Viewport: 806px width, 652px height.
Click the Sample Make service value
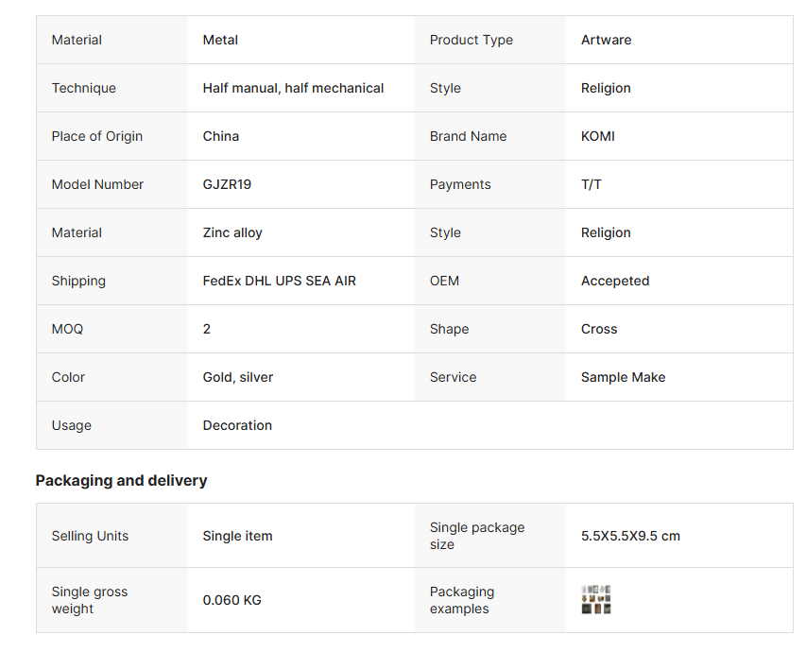(x=623, y=377)
